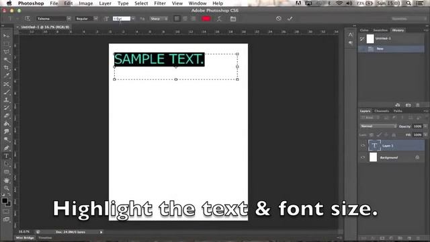Create new snapshot in History panel
Screen dimensions: 430x242
(x=408, y=105)
